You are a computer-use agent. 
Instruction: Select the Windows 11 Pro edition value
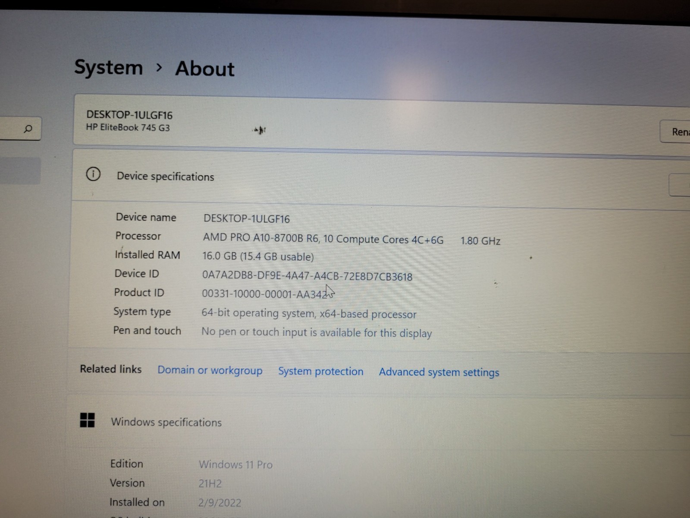click(x=235, y=464)
